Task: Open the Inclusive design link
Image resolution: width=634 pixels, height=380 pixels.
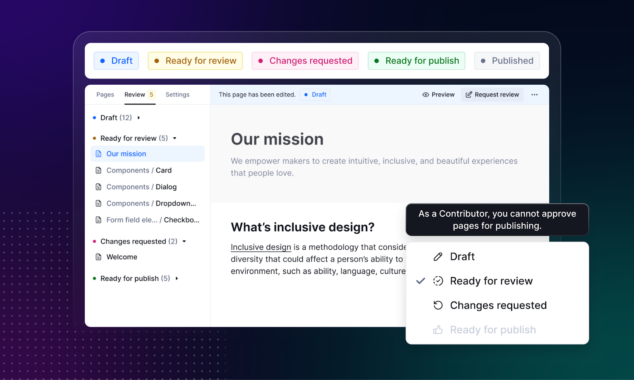Action: (261, 247)
